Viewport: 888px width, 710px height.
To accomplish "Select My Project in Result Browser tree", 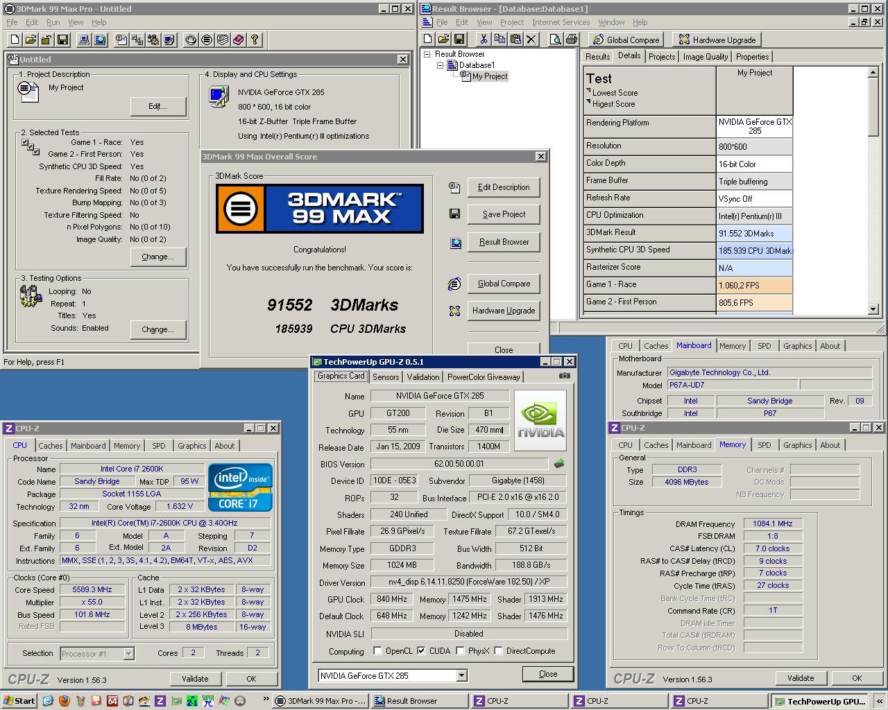I will [x=490, y=76].
